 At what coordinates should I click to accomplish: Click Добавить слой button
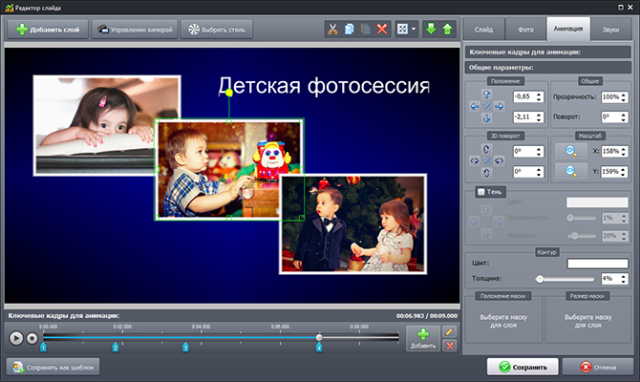pos(46,30)
